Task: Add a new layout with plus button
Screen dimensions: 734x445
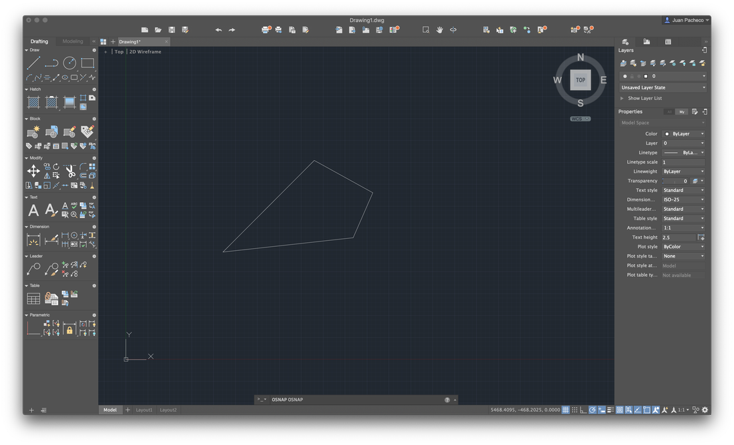Action: pos(127,410)
